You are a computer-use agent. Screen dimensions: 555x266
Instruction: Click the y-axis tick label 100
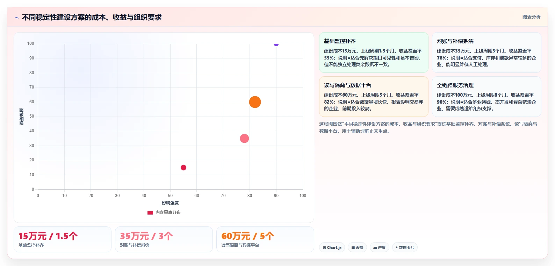click(x=31, y=44)
